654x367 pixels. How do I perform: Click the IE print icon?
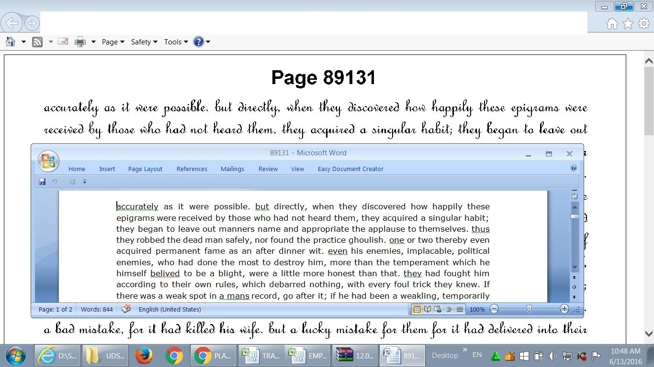(x=80, y=42)
